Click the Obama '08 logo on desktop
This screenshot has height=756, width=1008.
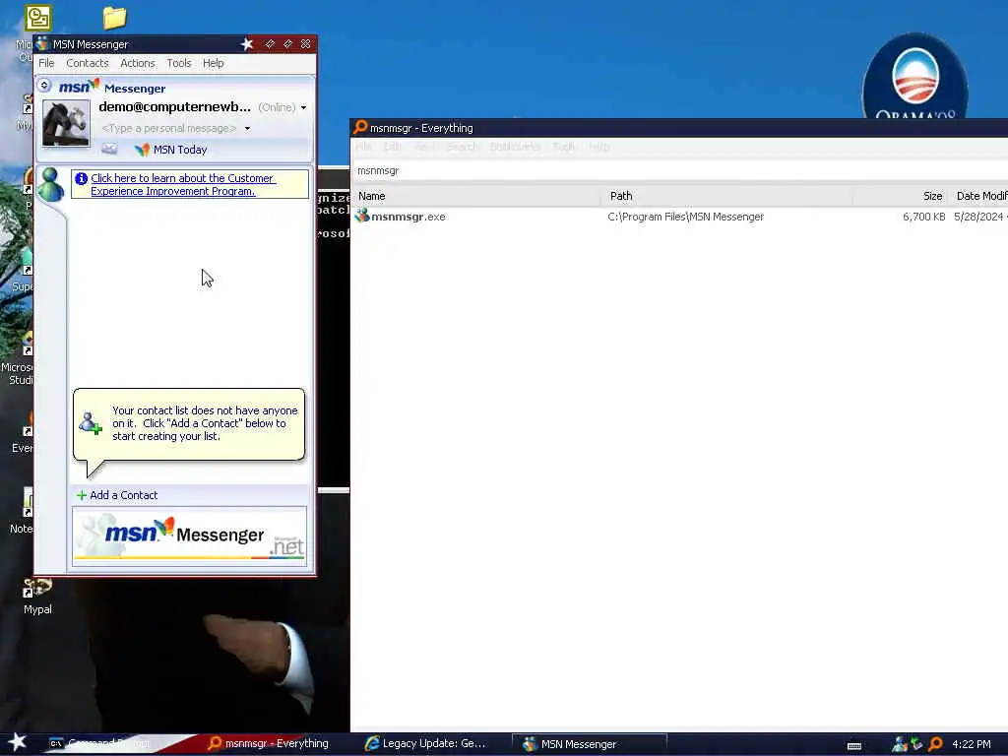(x=914, y=76)
